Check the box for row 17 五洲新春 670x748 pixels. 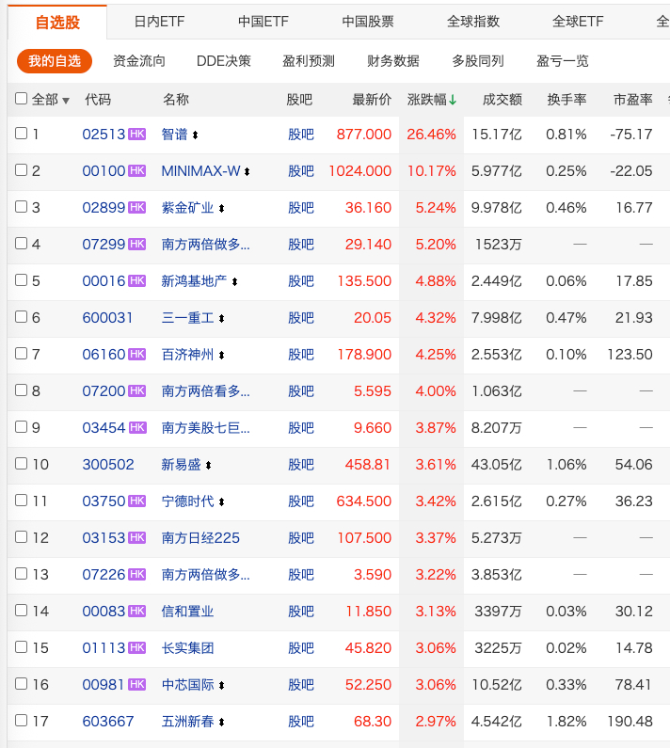[x=21, y=720]
